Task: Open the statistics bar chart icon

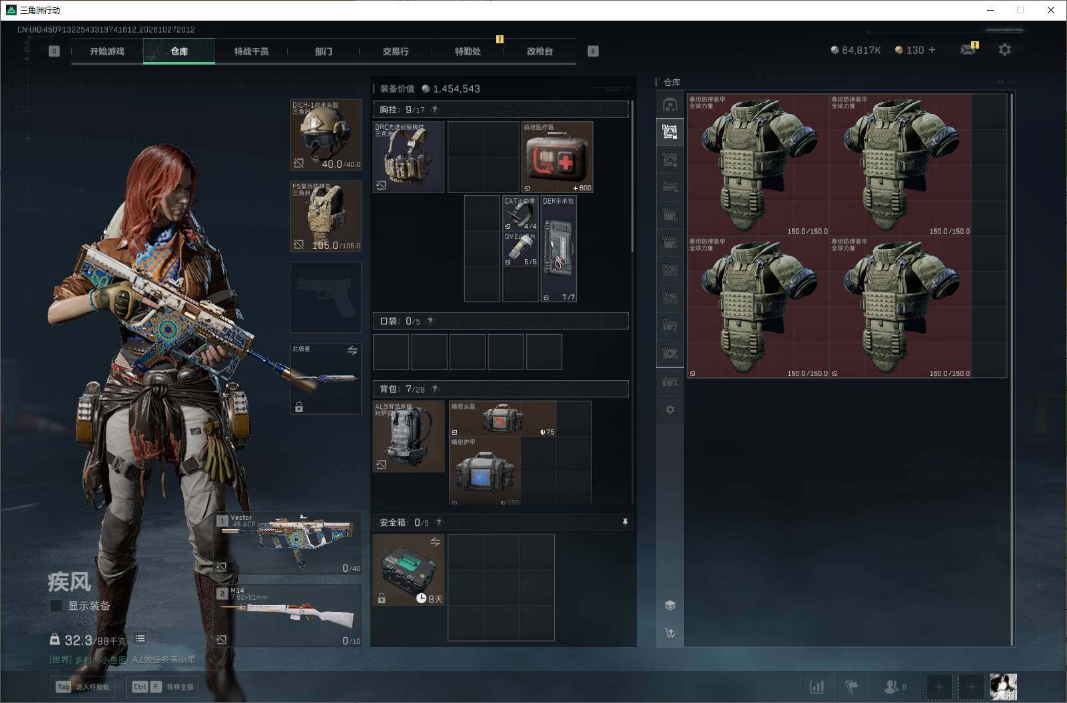Action: point(817,686)
